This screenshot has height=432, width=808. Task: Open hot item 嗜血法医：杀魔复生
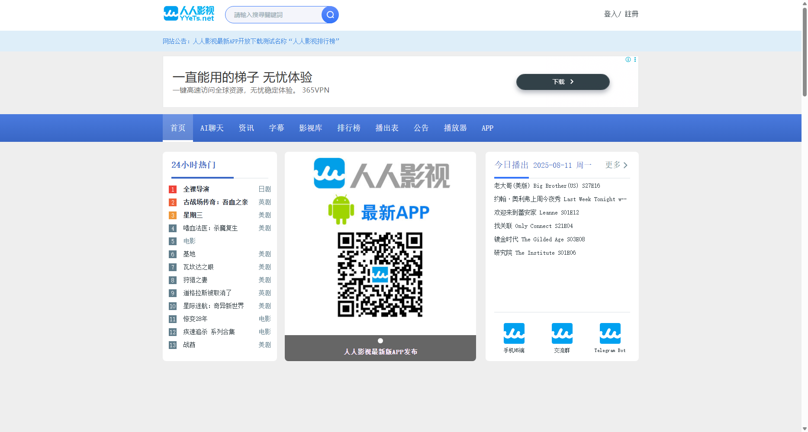210,228
